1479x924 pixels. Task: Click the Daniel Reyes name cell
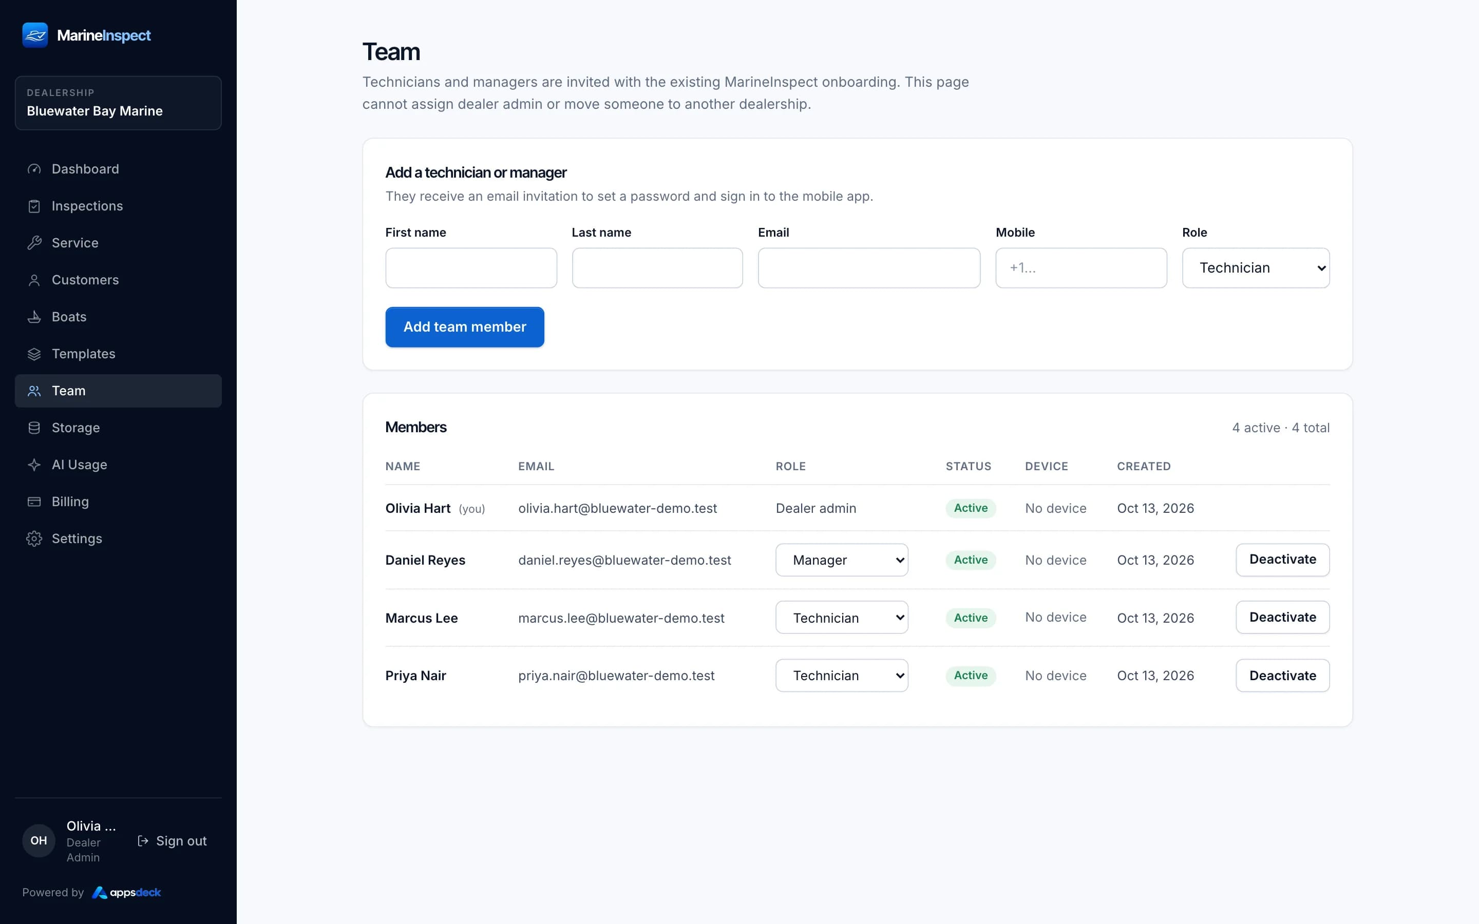point(425,561)
